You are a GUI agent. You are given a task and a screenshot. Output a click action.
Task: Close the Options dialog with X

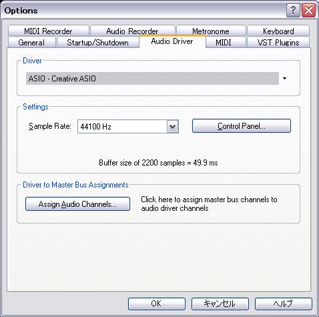(x=308, y=10)
